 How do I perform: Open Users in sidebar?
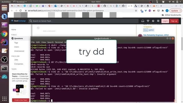pyautogui.click(x=17, y=47)
